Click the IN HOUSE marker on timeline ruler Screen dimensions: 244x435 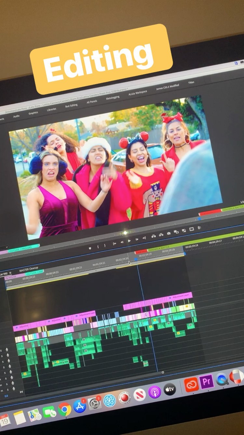point(15,277)
